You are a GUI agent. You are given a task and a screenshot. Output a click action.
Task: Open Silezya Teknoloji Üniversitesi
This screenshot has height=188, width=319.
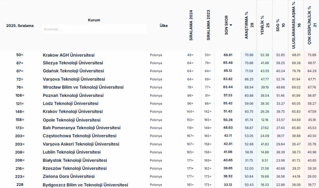coord(73,63)
